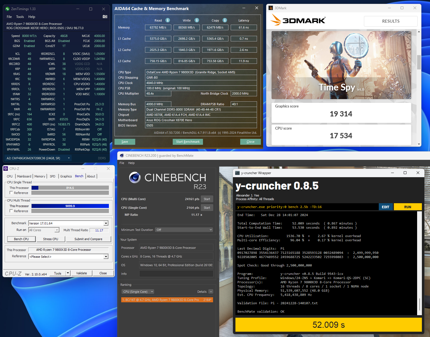Tick the Reference checkbox under CPU Single Thread
This screenshot has width=430, height=337.
tap(11, 193)
